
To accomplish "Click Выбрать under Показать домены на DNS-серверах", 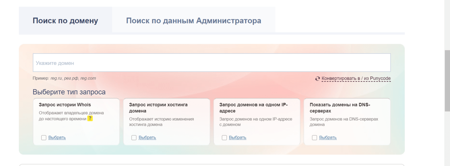I will (328, 138).
